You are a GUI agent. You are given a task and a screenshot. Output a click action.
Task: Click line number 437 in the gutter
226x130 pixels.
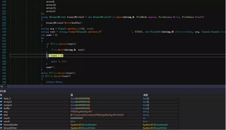point(4,55)
